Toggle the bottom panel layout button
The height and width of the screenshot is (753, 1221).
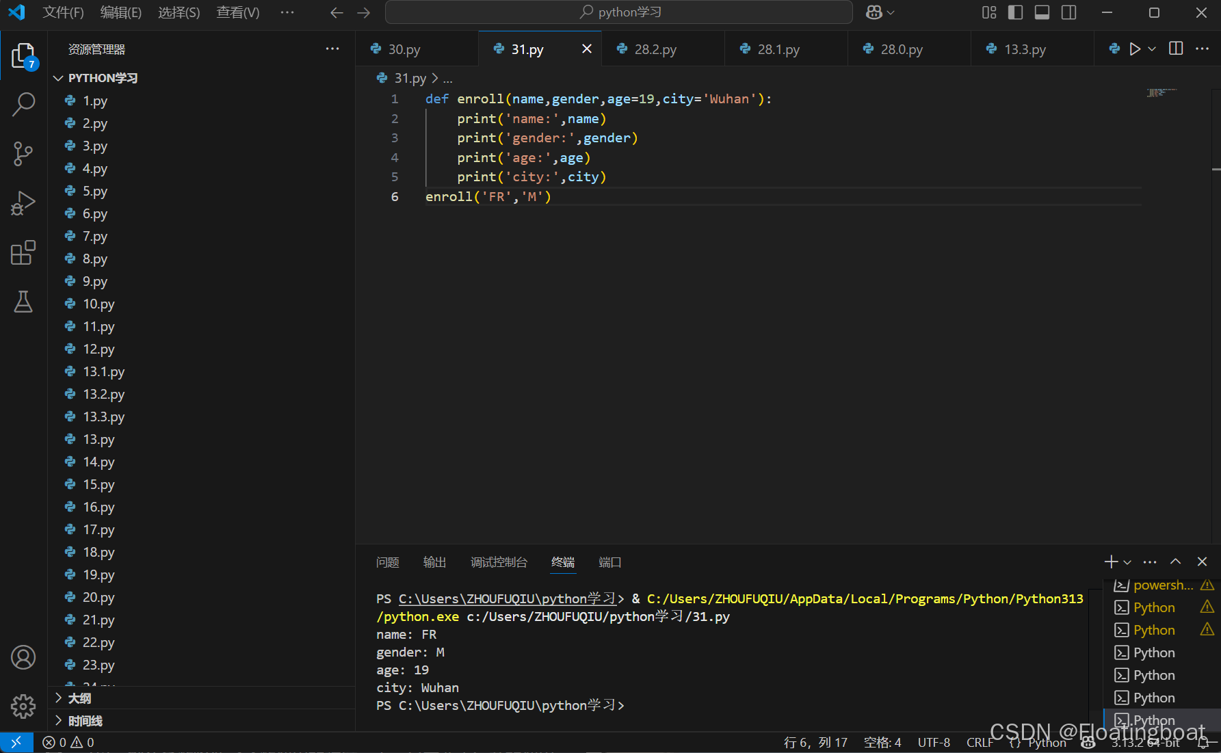tap(1042, 12)
